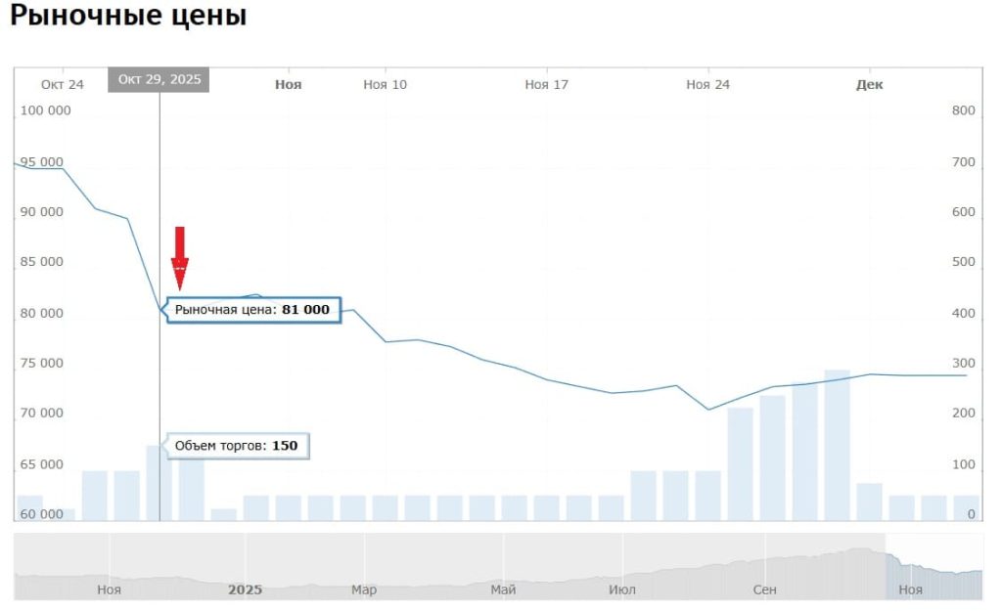Image resolution: width=1002 pixels, height=611 pixels.
Task: Click the "Окт 24" date axis label
Action: click(62, 85)
